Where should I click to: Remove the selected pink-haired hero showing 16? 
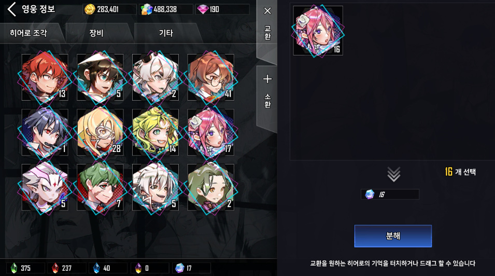tap(318, 31)
